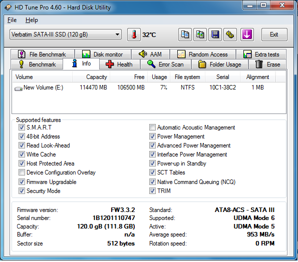Screen dimensions: 298x262
Task: Expand the Verbatim SATA-III SSD drive dropdown
Action: (66, 34)
